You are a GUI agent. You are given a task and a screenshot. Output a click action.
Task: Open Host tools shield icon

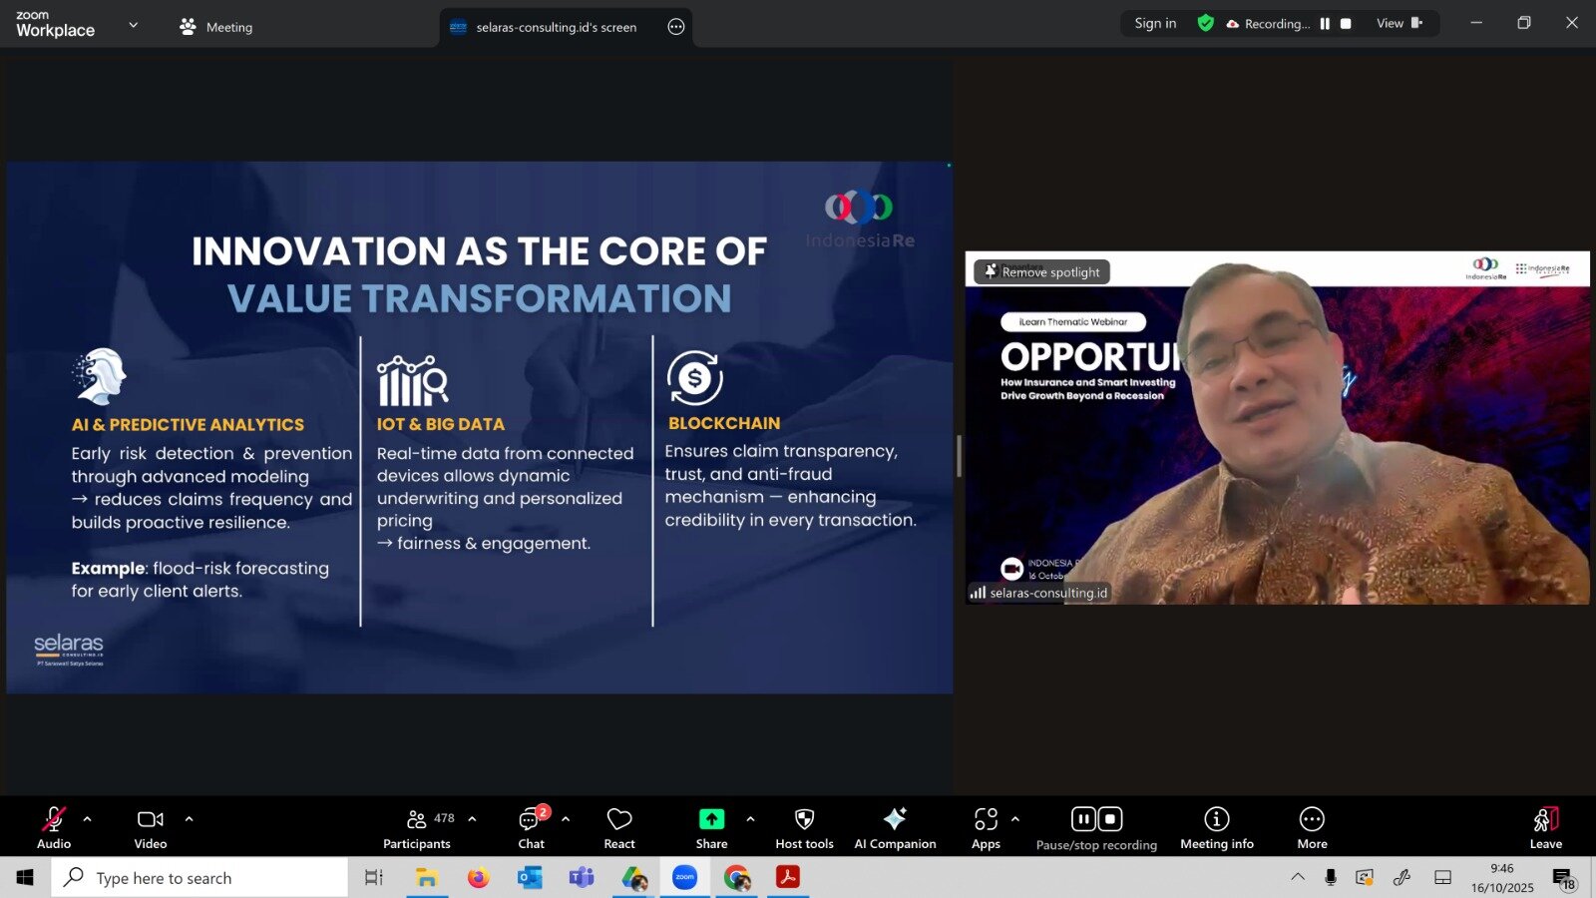pos(804,827)
